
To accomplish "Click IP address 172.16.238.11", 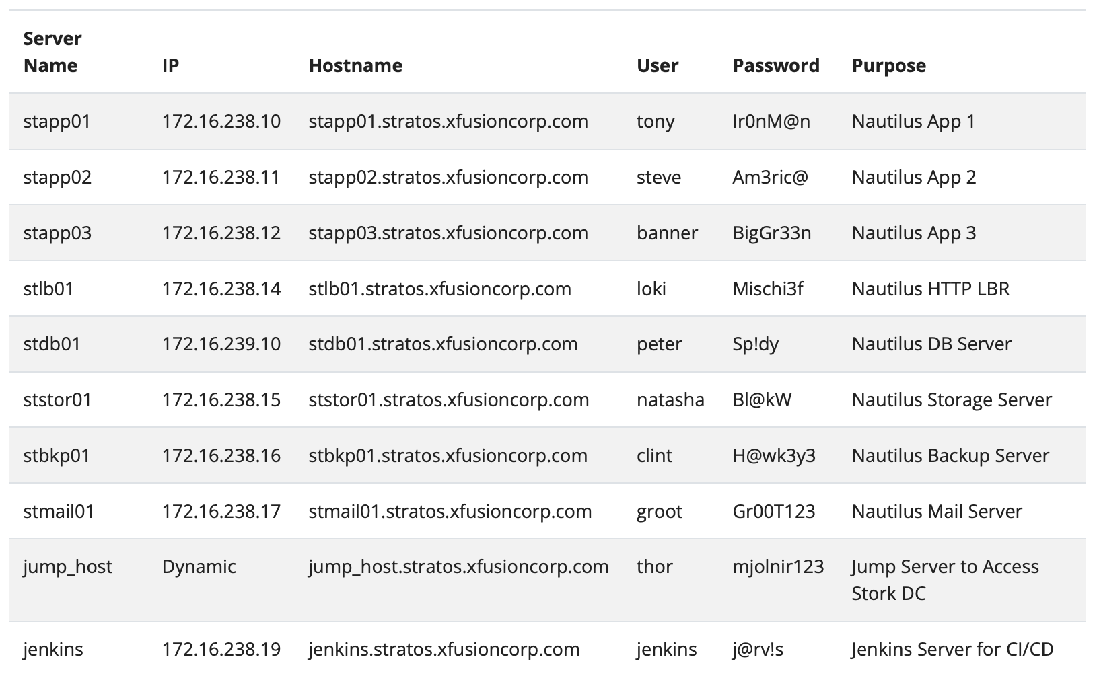I will [221, 178].
